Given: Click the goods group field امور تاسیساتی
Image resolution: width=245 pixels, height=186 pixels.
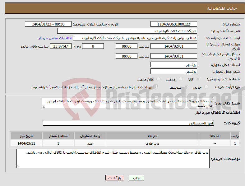Looking at the screenshot, I should click(128, 123).
